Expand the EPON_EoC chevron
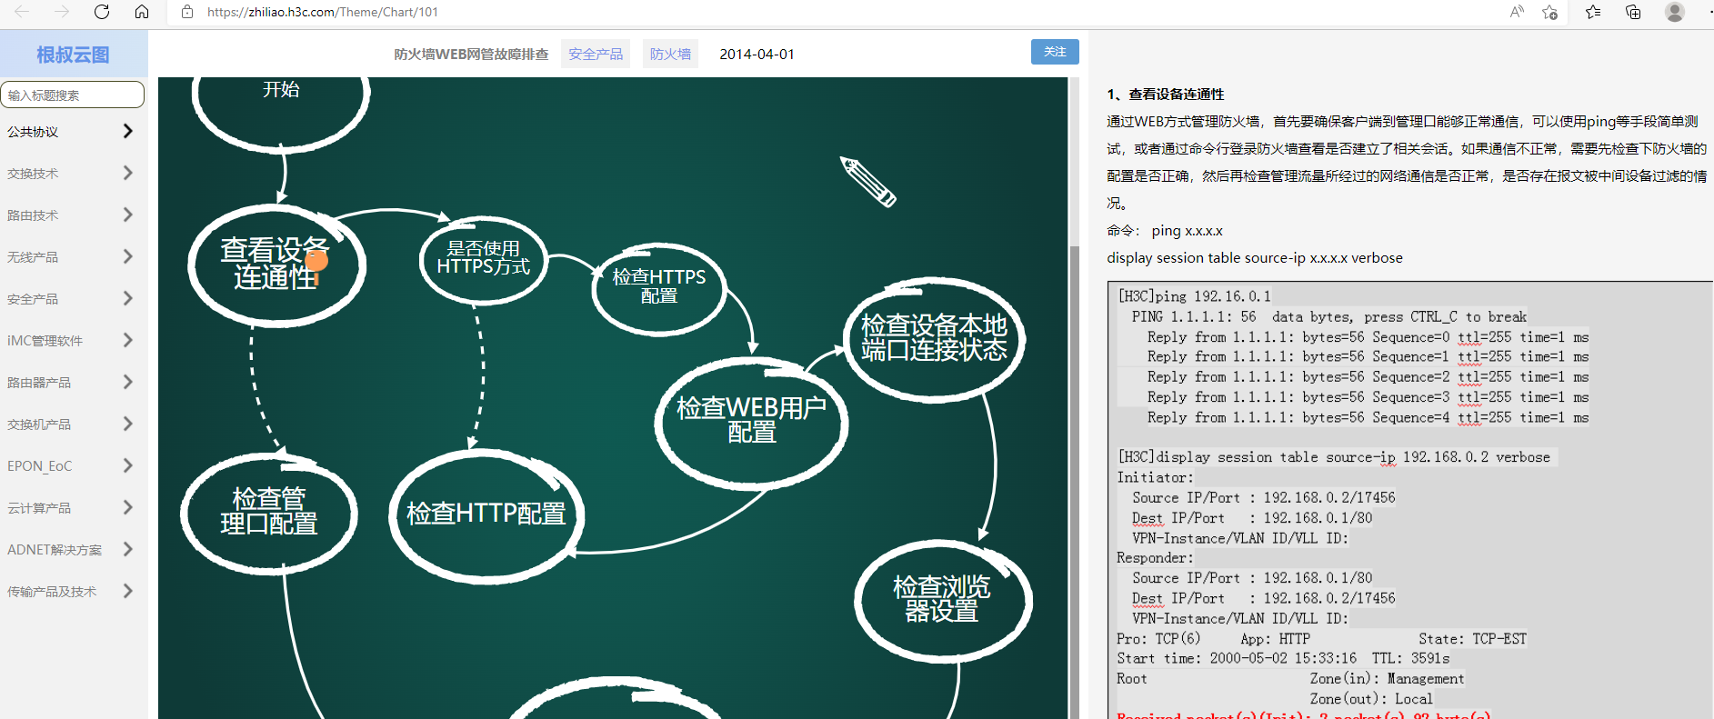 (x=128, y=465)
